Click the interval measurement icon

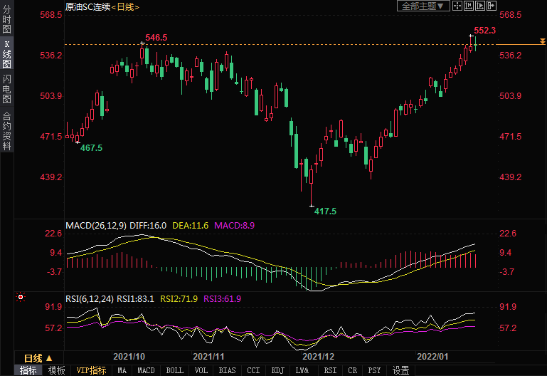pyautogui.click(x=469, y=6)
